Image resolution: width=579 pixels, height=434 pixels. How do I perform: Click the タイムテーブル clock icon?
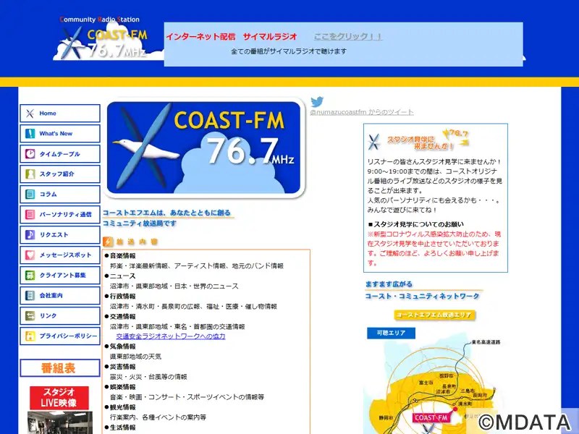[30, 154]
